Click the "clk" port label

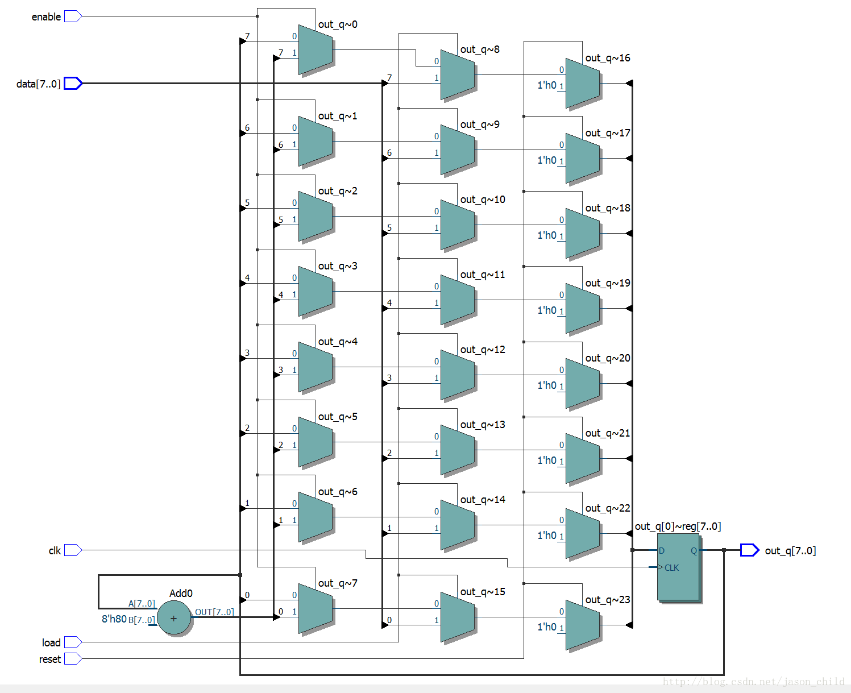pyautogui.click(x=55, y=551)
